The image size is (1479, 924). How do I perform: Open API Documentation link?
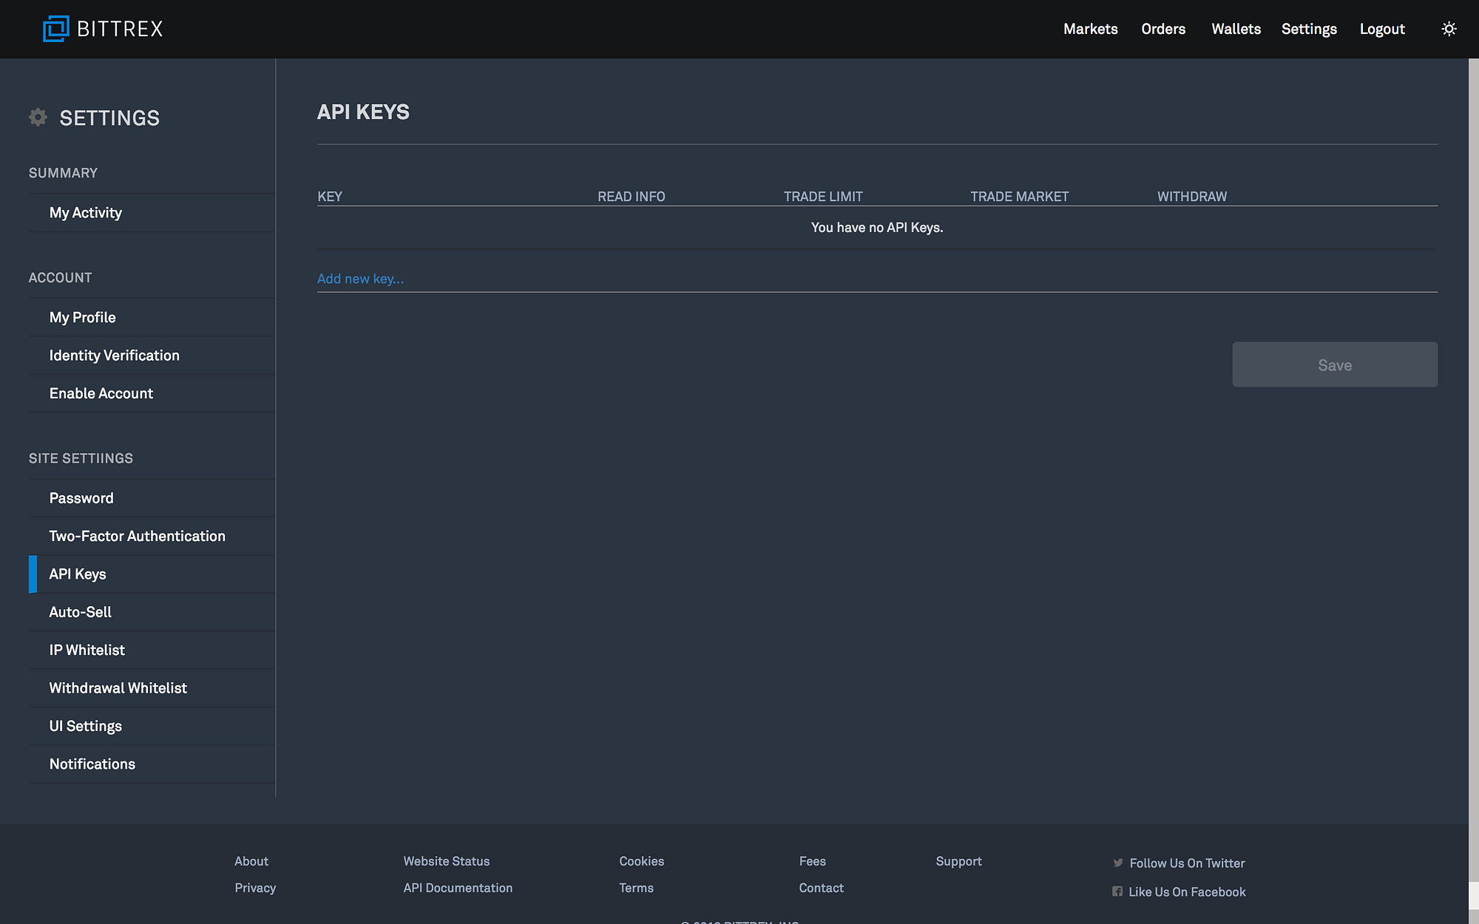[458, 888]
